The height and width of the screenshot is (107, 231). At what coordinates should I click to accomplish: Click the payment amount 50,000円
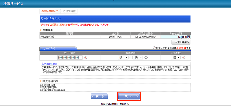[184, 37]
